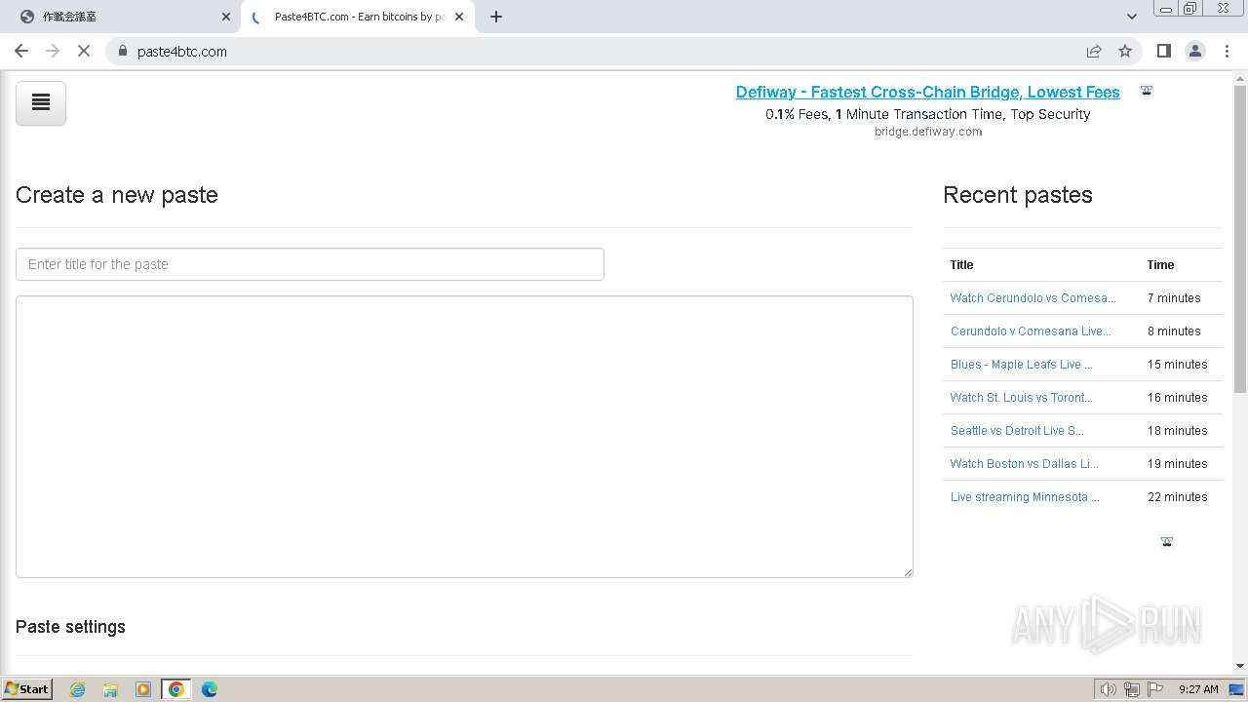
Task: Open File Explorer from taskbar
Action: [110, 689]
